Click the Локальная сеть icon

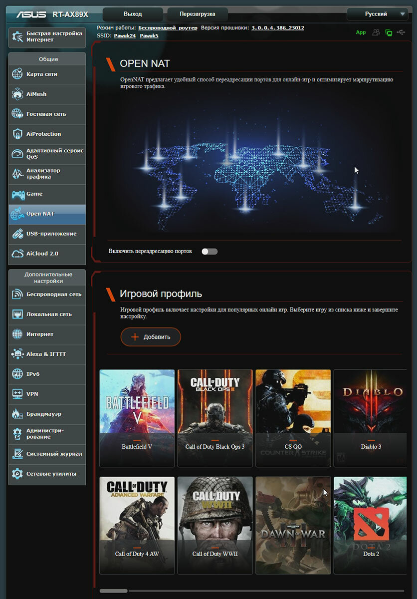[17, 314]
